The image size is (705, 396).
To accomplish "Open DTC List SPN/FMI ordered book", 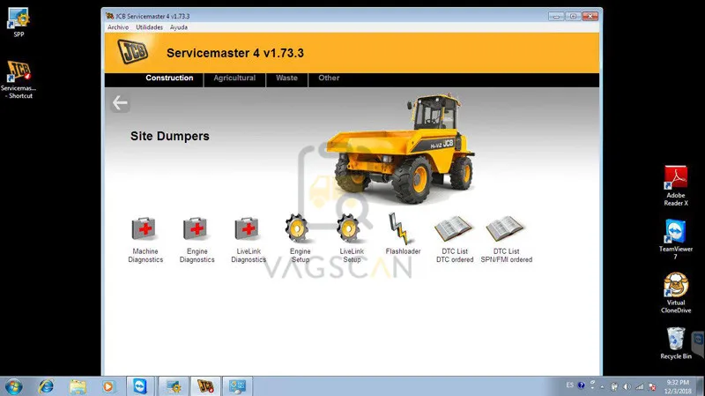I will pyautogui.click(x=506, y=239).
